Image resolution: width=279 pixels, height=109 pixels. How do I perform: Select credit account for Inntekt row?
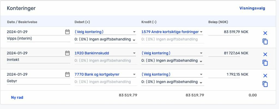(x=172, y=53)
